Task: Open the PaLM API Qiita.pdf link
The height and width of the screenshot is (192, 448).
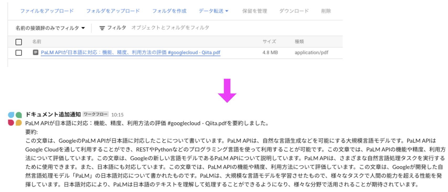Action: [131, 52]
